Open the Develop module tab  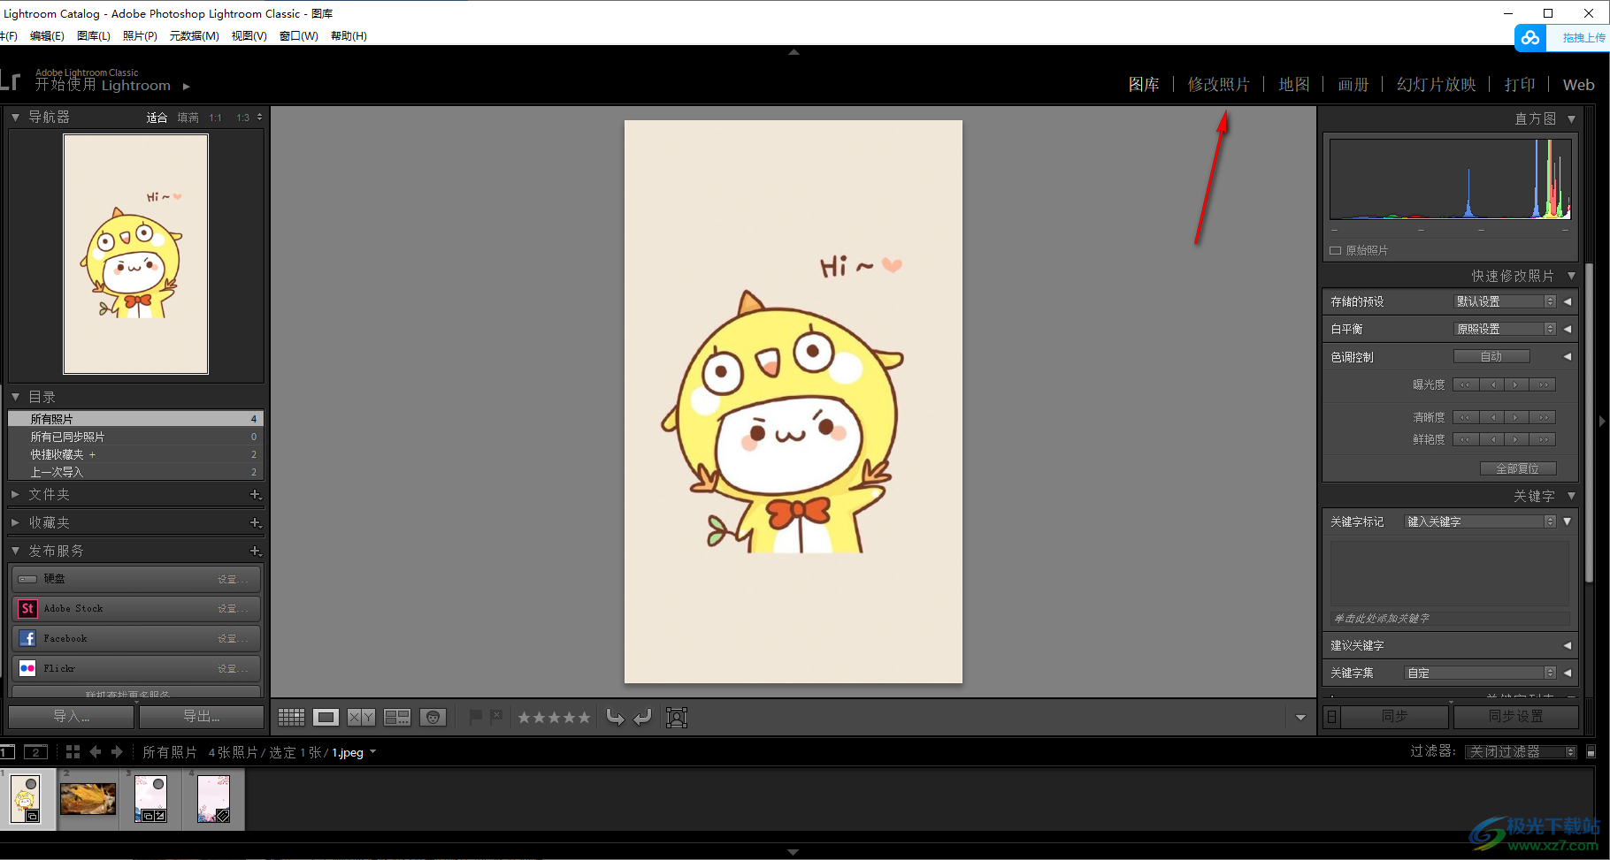coord(1218,85)
